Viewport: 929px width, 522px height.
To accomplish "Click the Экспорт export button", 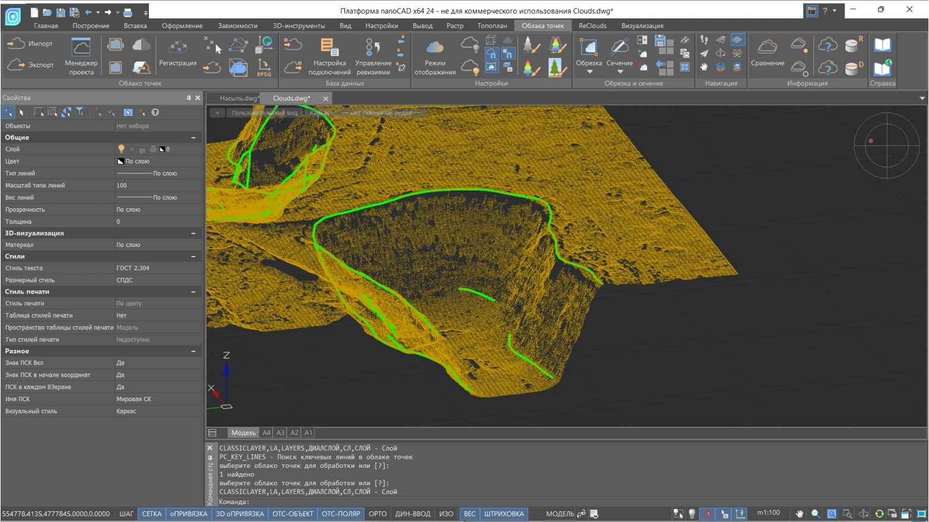I will coord(30,65).
